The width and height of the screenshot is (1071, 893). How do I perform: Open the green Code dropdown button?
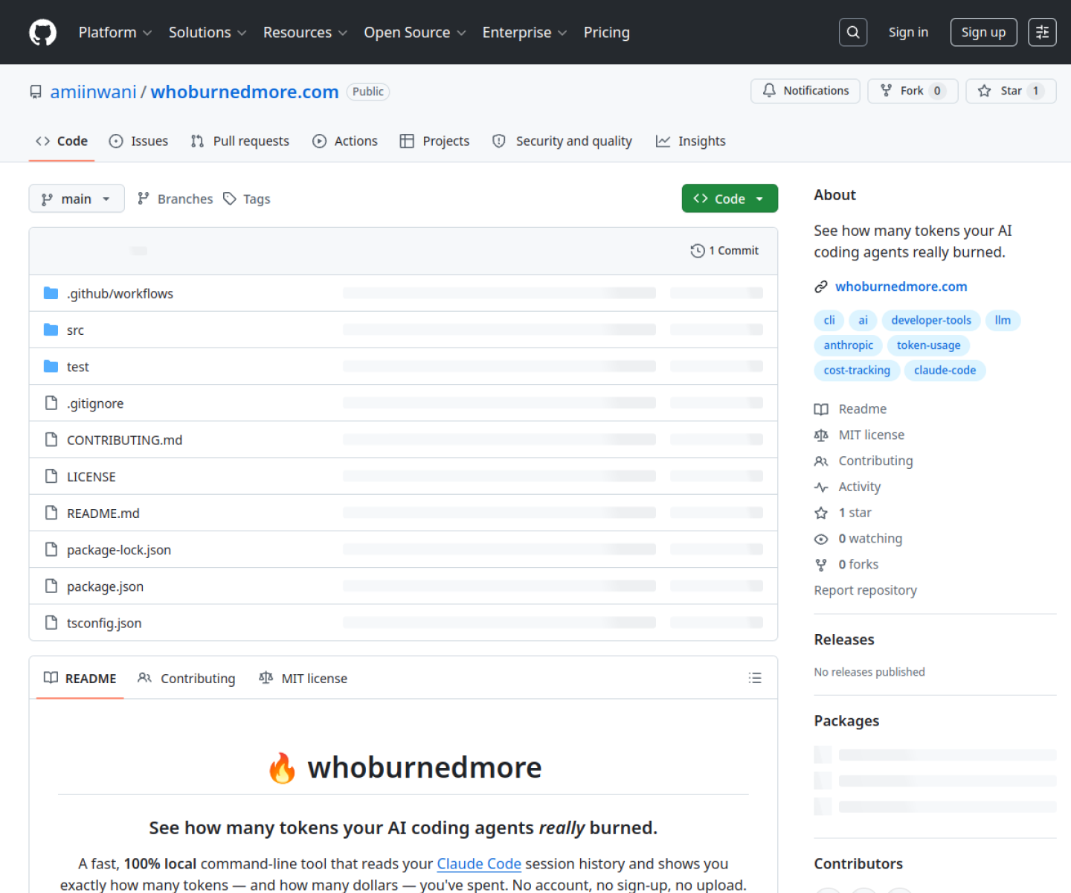(x=730, y=199)
